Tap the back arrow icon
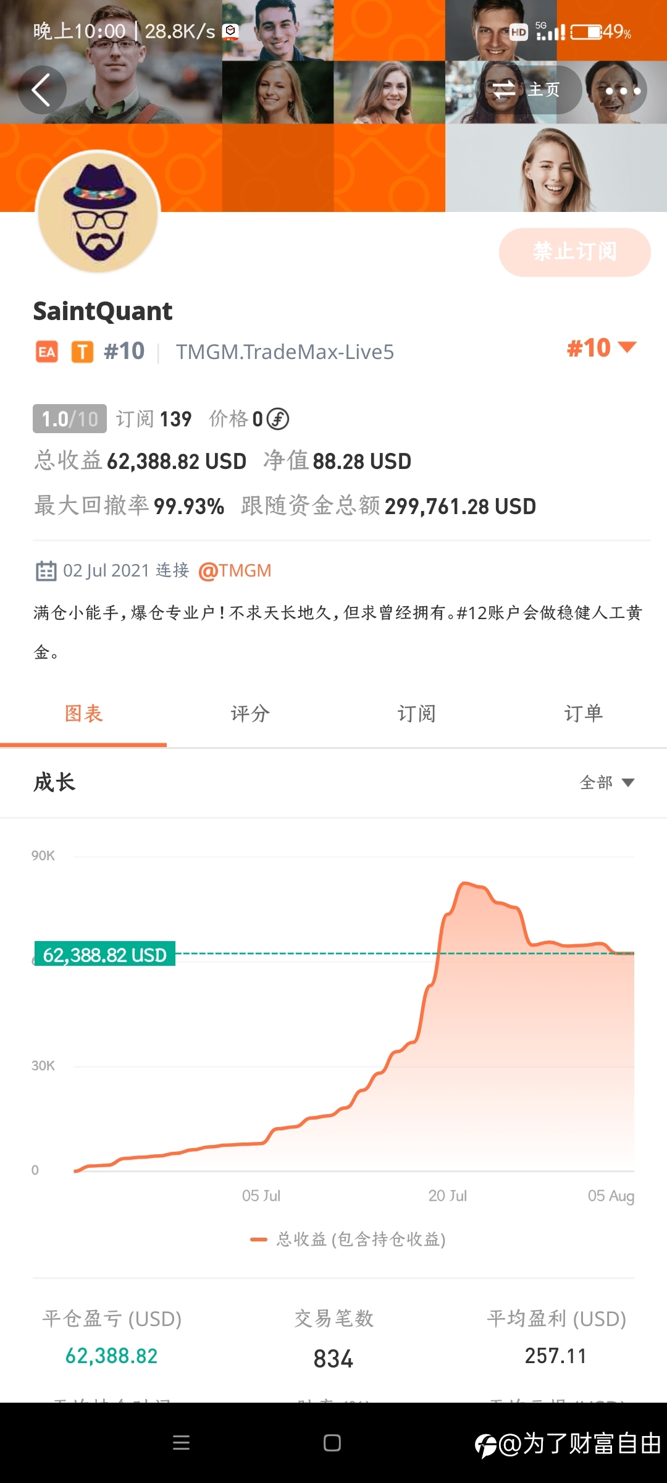The image size is (667, 1483). point(41,90)
